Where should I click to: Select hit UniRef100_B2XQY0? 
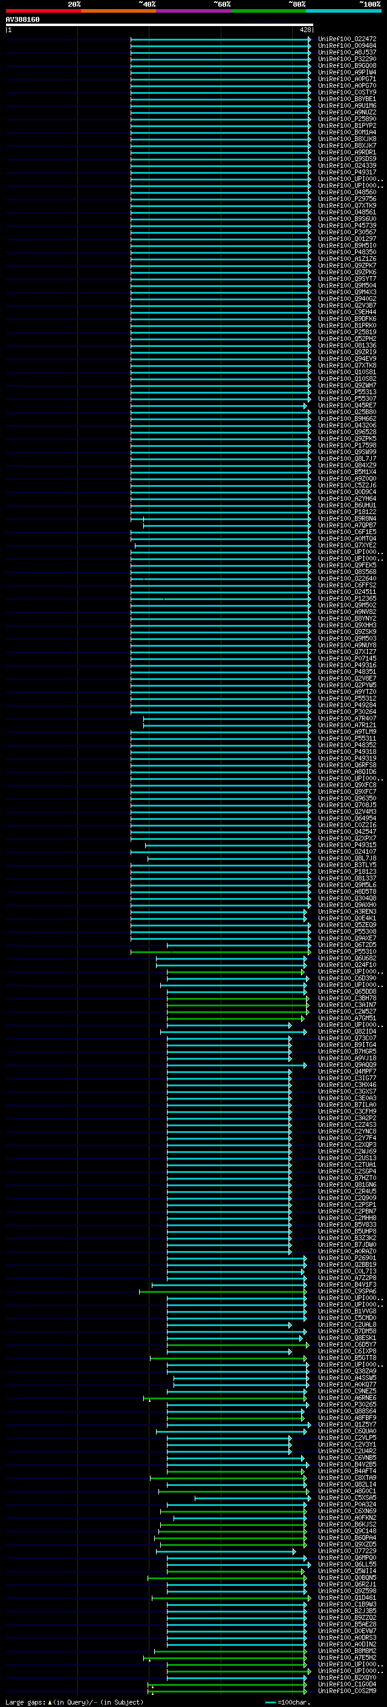point(347,1677)
